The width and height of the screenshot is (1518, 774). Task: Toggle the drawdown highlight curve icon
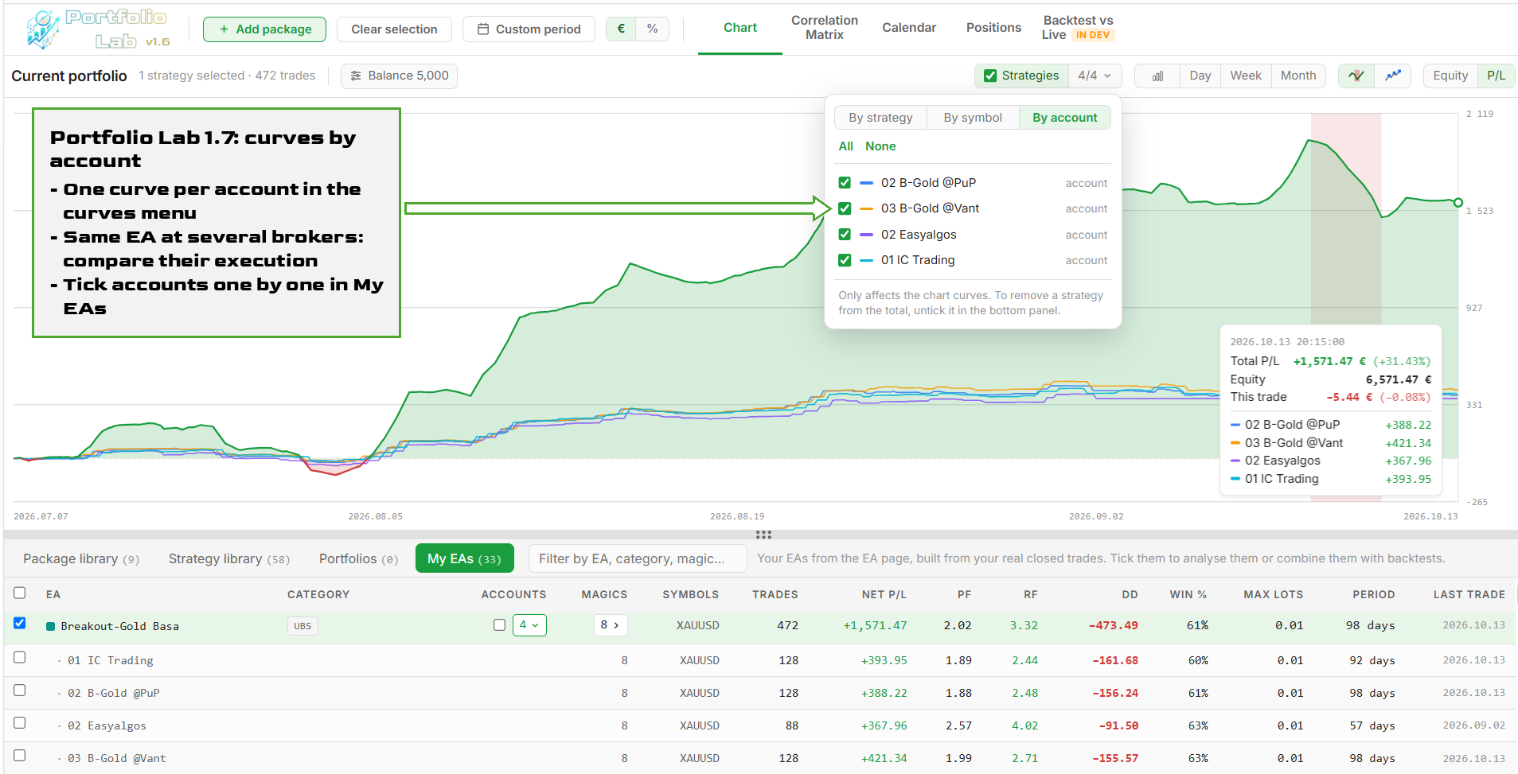point(1356,76)
